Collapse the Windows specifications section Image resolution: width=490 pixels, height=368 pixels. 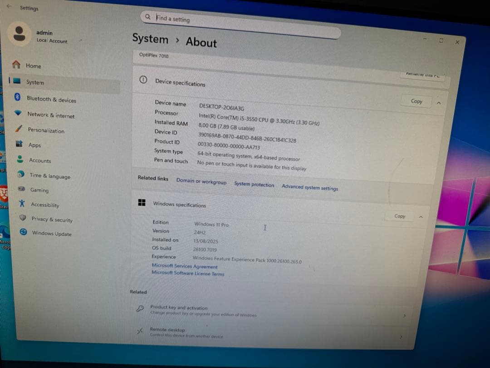[421, 217]
